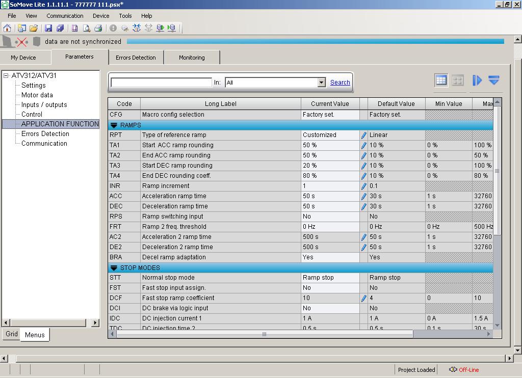Select Communication in the device tree
The height and width of the screenshot is (378, 522).
[44, 143]
